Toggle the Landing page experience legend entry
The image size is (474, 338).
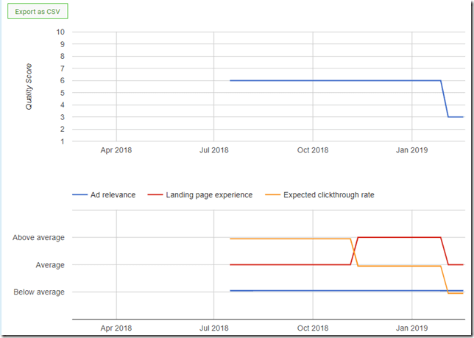(x=210, y=195)
